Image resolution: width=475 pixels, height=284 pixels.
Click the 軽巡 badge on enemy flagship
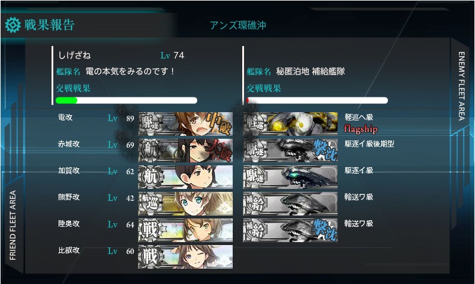tap(255, 123)
